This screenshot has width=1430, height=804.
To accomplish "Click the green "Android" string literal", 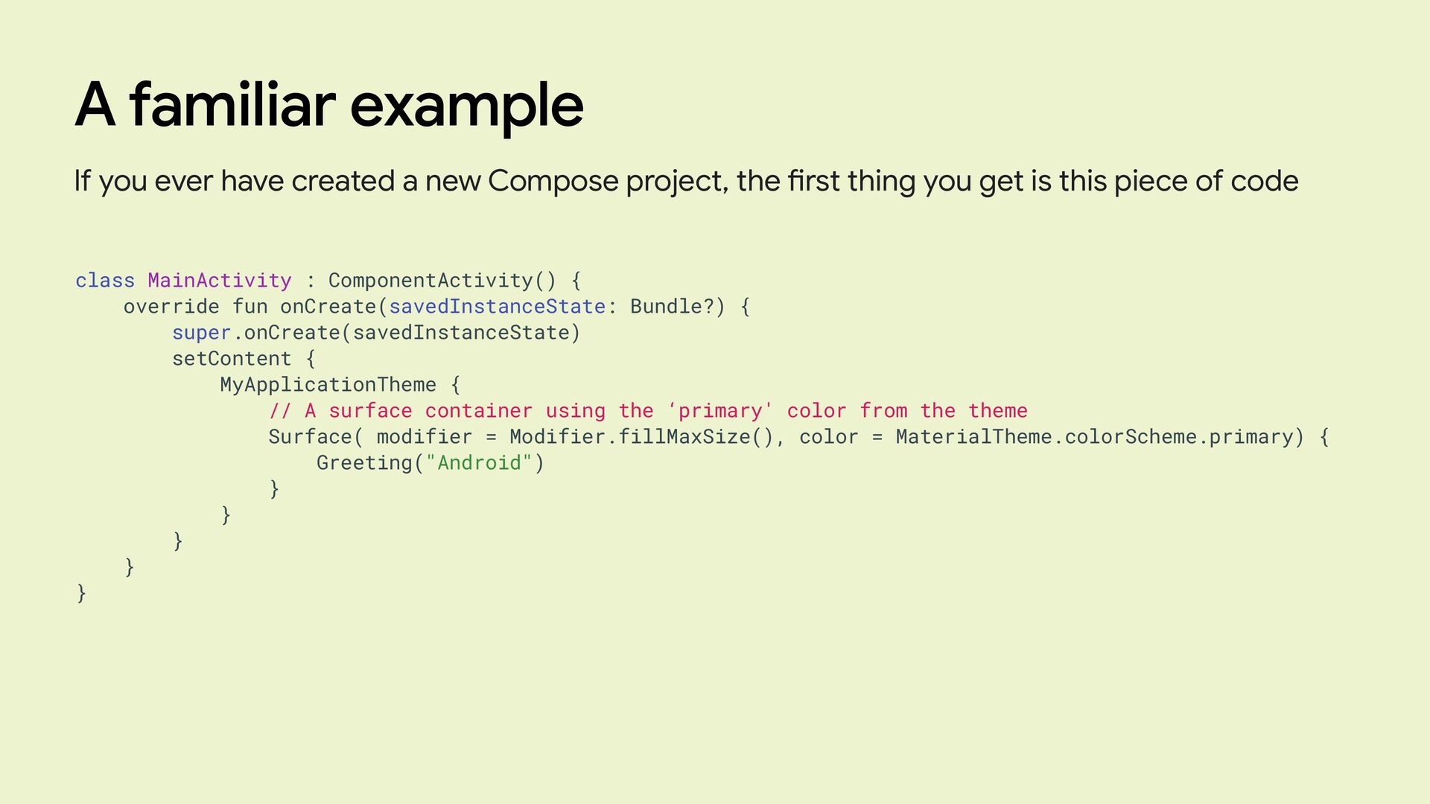I will point(479,463).
